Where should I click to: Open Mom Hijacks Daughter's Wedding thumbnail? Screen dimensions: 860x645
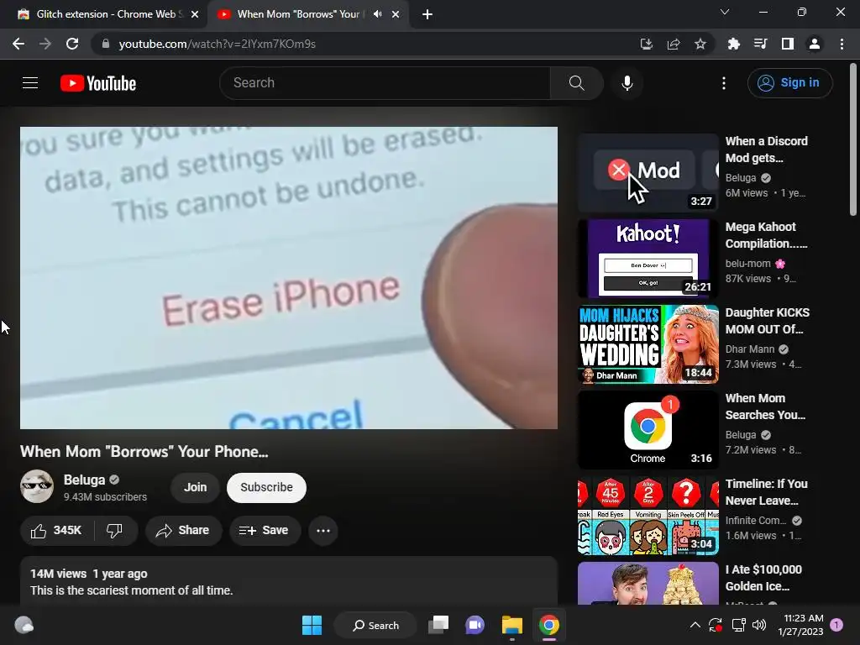[x=648, y=344]
